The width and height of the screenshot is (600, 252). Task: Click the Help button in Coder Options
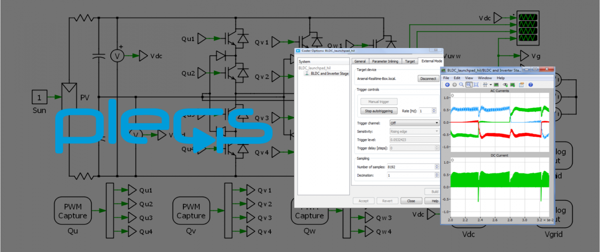point(433,201)
